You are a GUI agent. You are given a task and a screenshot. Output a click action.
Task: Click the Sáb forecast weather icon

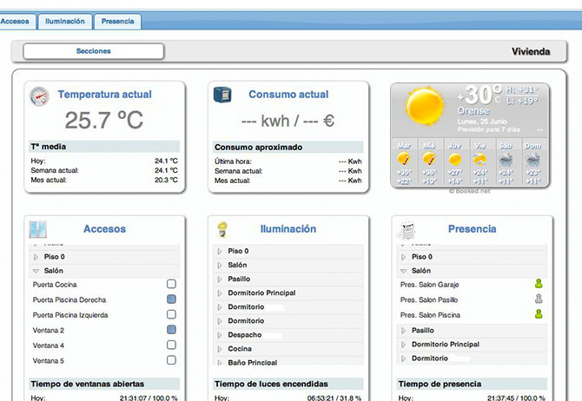(506, 160)
